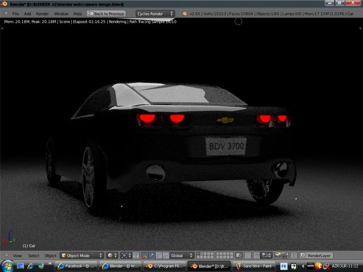Open the pivot point selector
The height and width of the screenshot is (272, 363).
(x=126, y=255)
